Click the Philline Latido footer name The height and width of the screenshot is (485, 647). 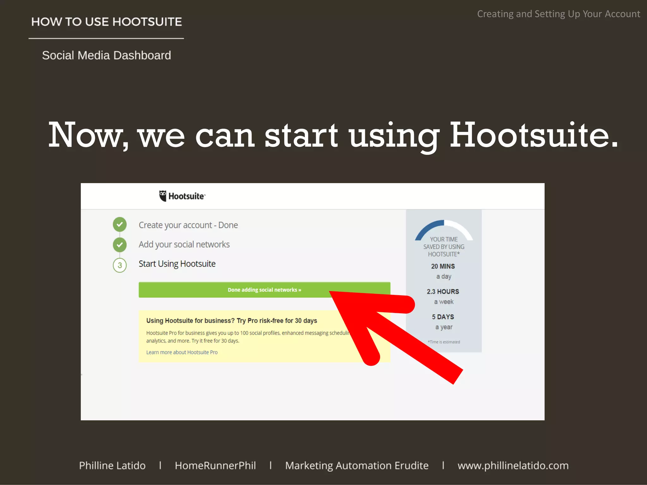(x=112, y=466)
